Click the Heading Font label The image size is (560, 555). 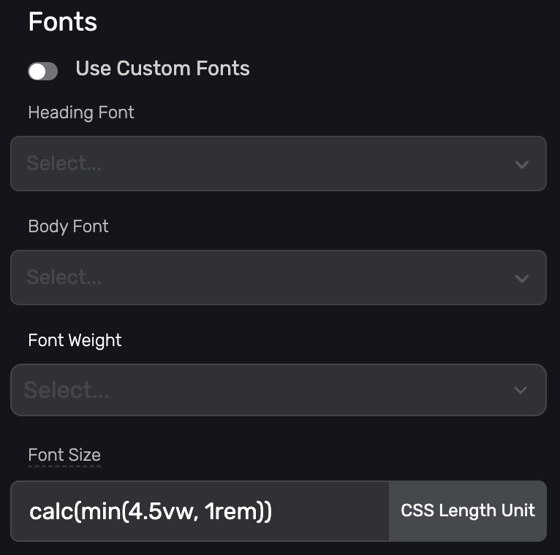(81, 112)
